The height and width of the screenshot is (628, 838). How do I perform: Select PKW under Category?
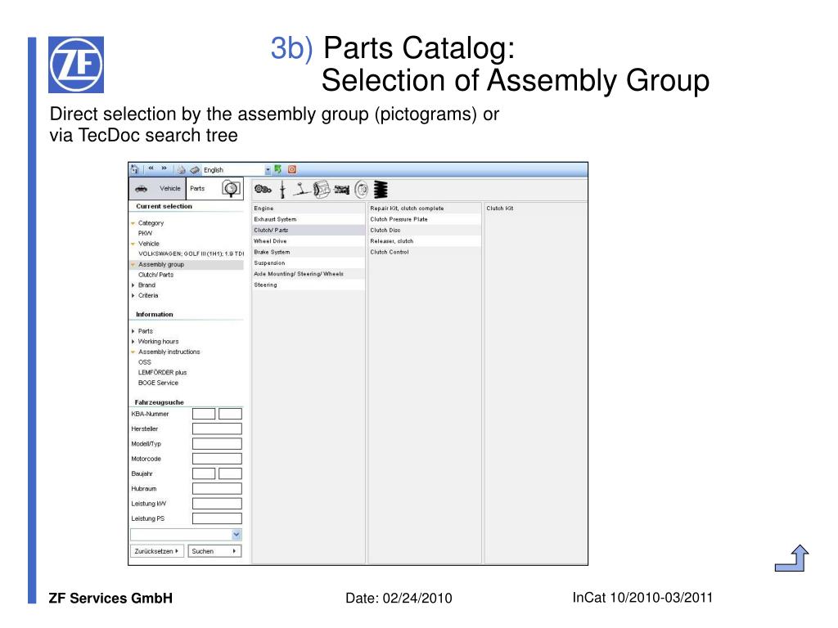tap(145, 233)
